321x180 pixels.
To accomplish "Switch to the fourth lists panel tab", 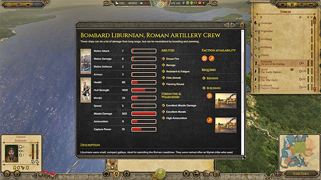I will (x=311, y=4).
